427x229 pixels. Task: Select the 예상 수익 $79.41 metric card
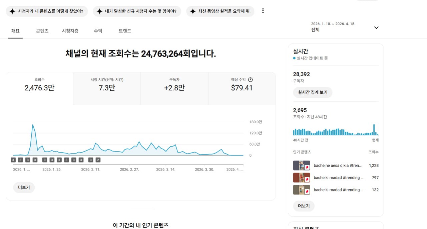(242, 88)
